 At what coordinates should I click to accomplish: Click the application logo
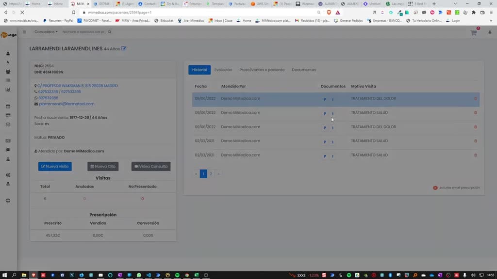tap(9, 35)
